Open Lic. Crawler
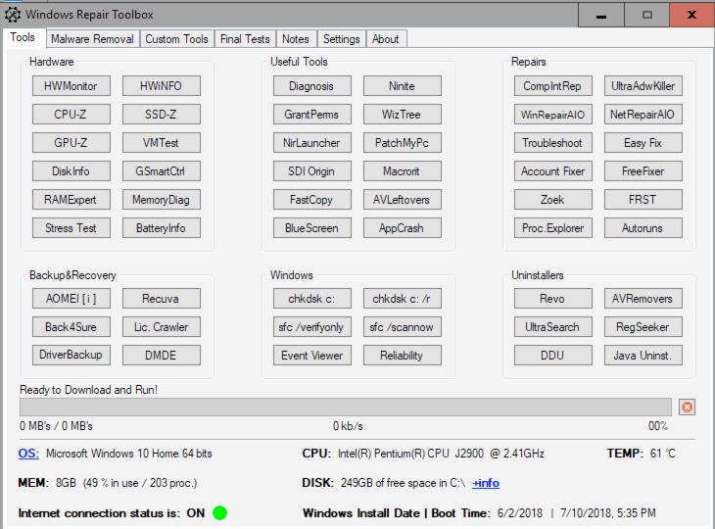This screenshot has height=529, width=715. click(x=162, y=326)
